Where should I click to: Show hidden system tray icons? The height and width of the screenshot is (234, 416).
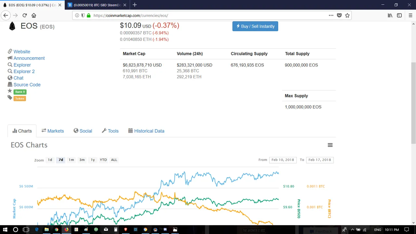352,230
